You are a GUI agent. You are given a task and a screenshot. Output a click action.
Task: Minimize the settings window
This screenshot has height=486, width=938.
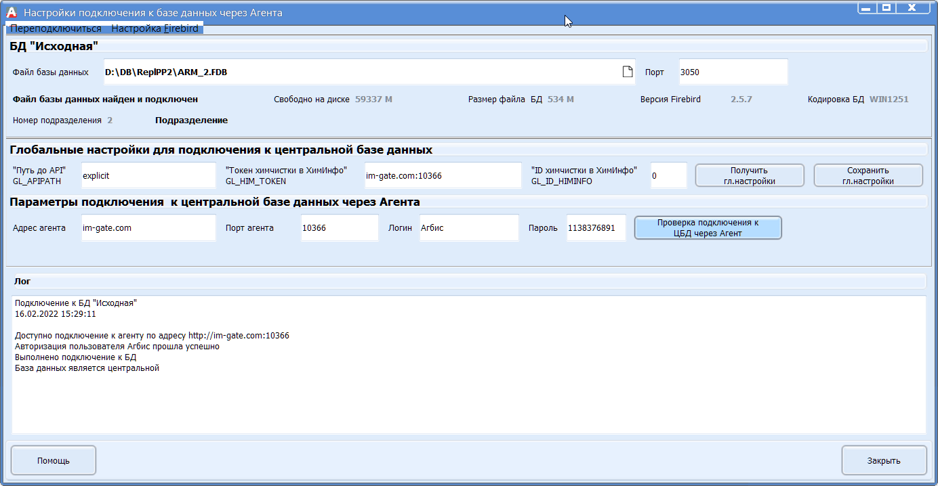coord(866,7)
